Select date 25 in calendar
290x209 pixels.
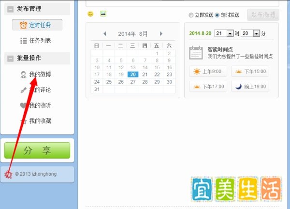[109, 82]
